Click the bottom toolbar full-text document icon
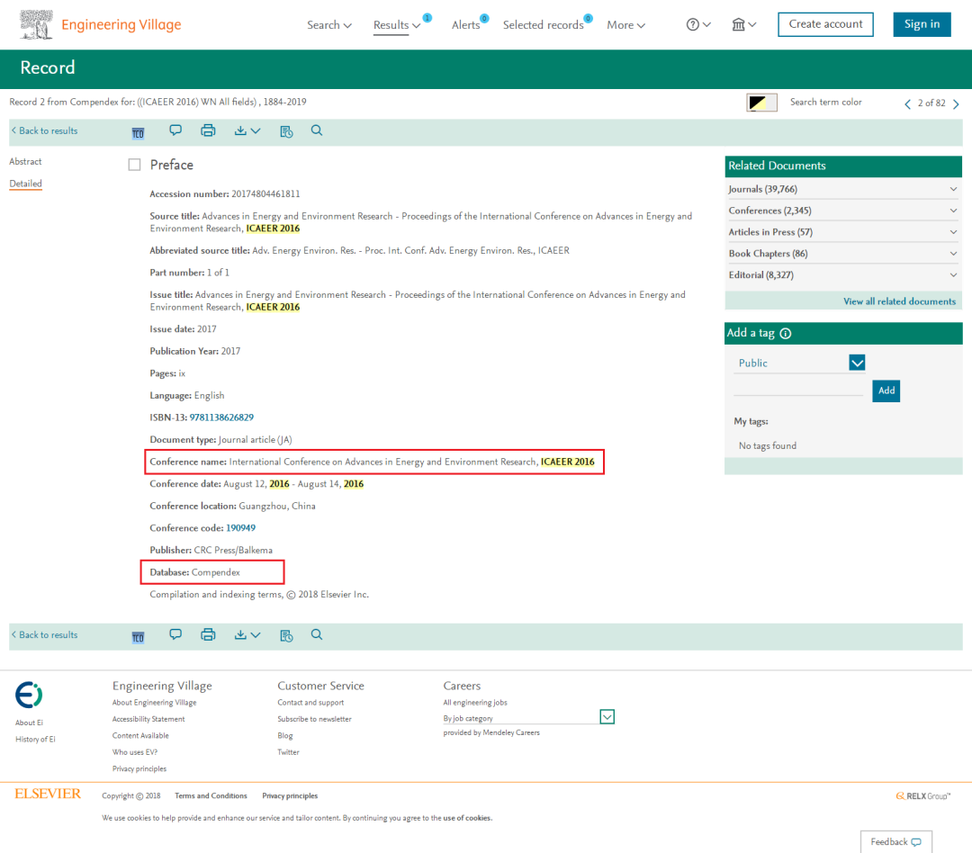The height and width of the screenshot is (853, 972). [286, 635]
